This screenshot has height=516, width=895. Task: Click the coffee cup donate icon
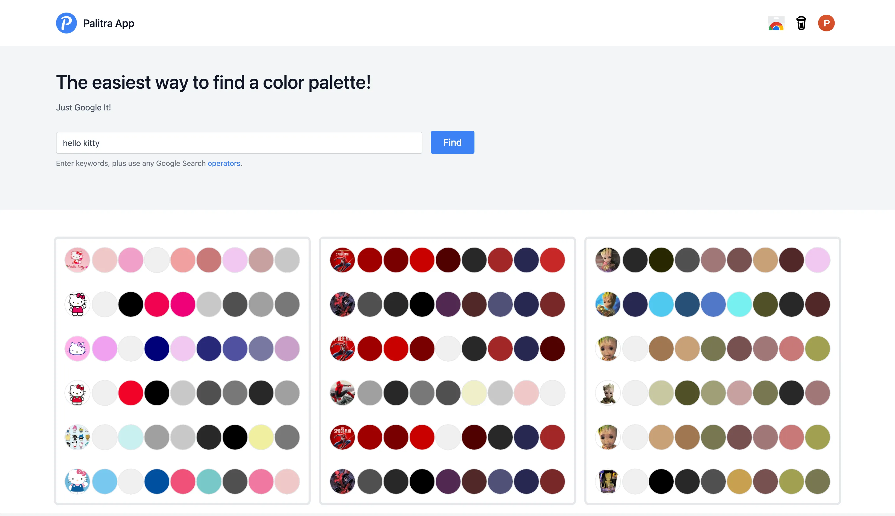801,23
